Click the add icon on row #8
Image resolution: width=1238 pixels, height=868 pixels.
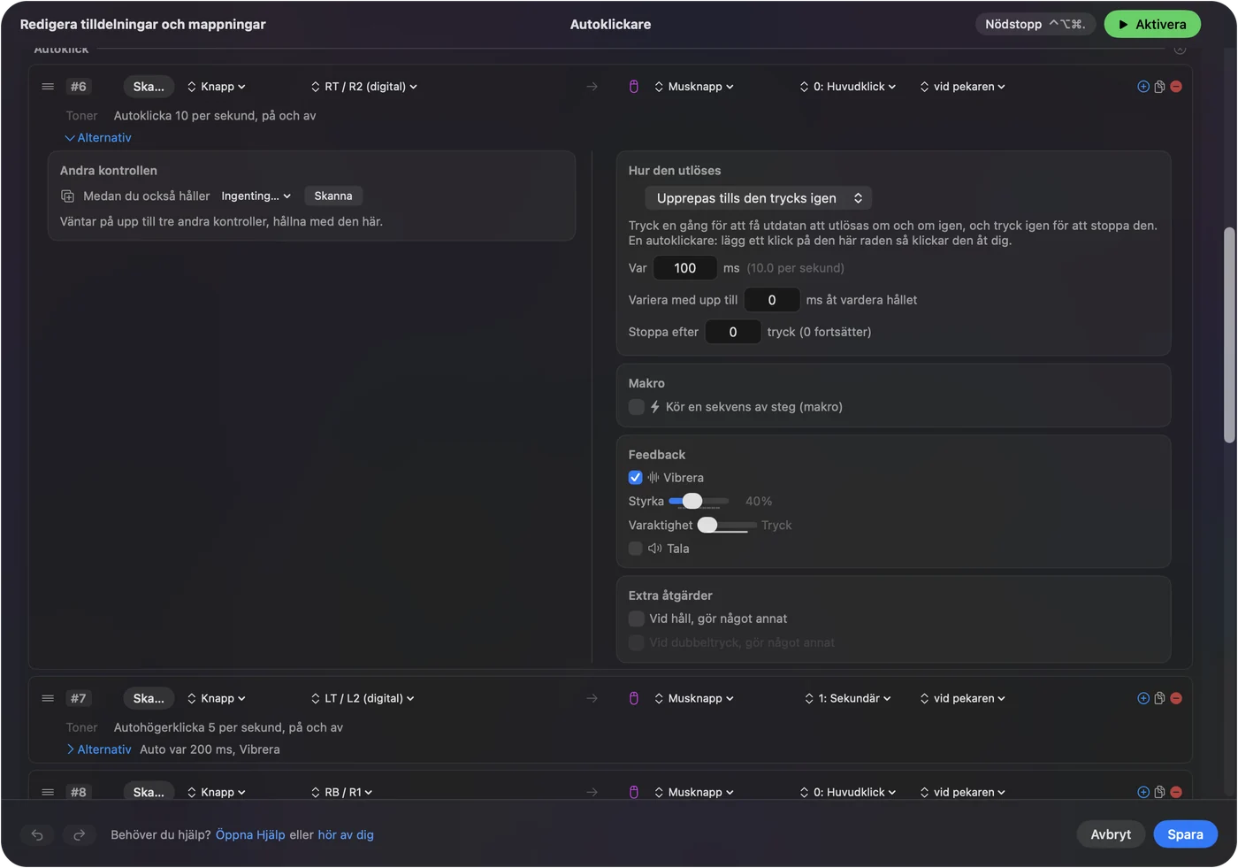click(1143, 792)
